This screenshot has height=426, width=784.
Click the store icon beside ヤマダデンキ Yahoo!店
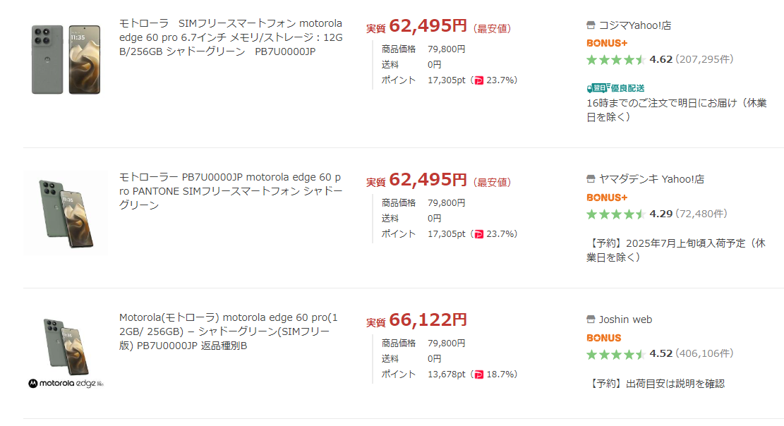tap(591, 179)
